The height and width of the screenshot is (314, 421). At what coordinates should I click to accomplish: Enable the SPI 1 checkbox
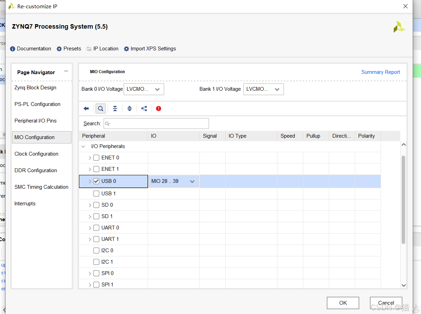point(96,285)
